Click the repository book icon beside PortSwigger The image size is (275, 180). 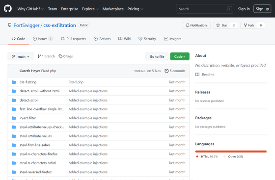10,25
